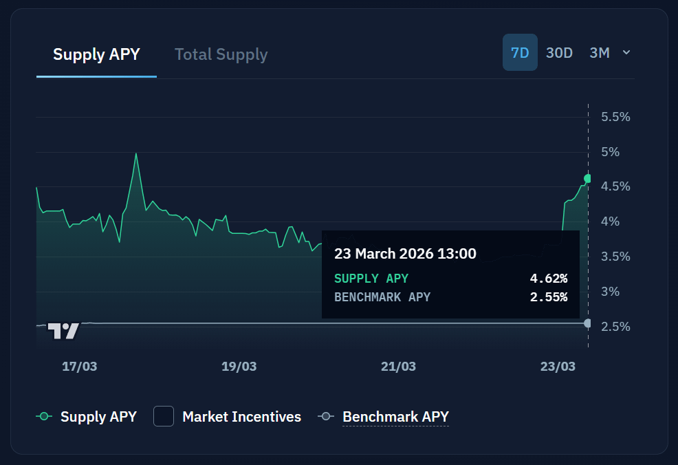Image resolution: width=678 pixels, height=465 pixels.
Task: Click the Market Incentives legend label
Action: point(241,416)
